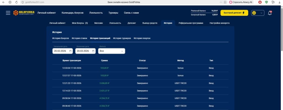Click the GoldFishka logo
This screenshot has height=110, width=283.
click(24, 13)
